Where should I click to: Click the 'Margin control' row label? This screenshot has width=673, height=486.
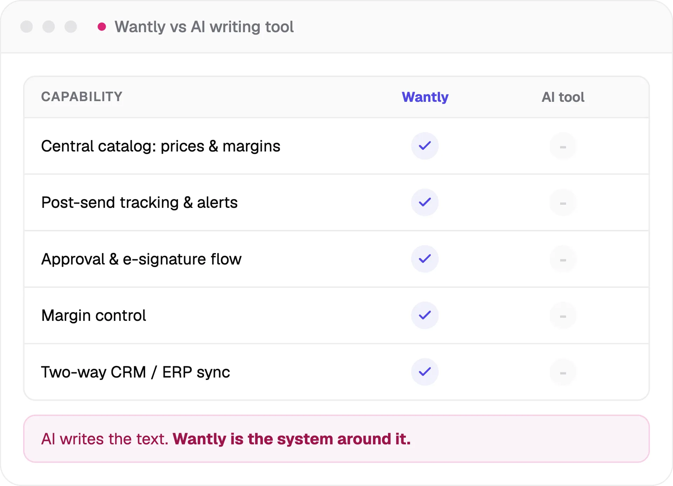pyautogui.click(x=94, y=315)
